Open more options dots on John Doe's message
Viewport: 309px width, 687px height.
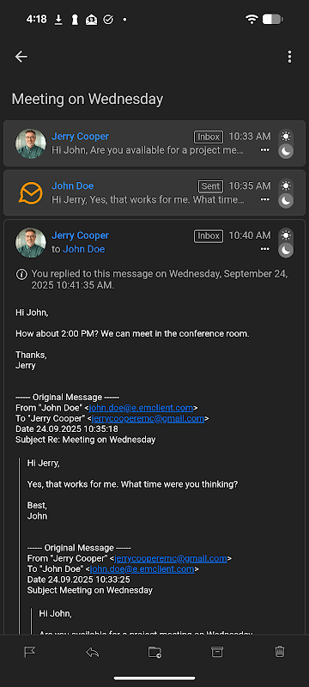[x=264, y=199]
